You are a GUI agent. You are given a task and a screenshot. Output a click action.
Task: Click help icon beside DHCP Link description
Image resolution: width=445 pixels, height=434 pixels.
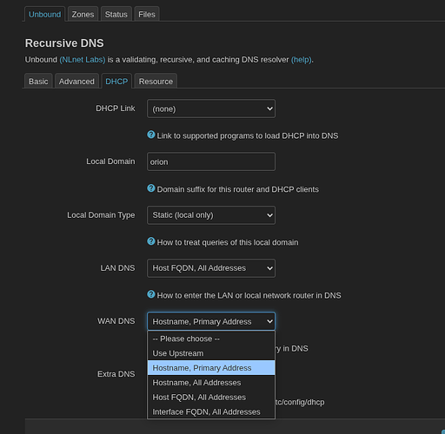(151, 135)
